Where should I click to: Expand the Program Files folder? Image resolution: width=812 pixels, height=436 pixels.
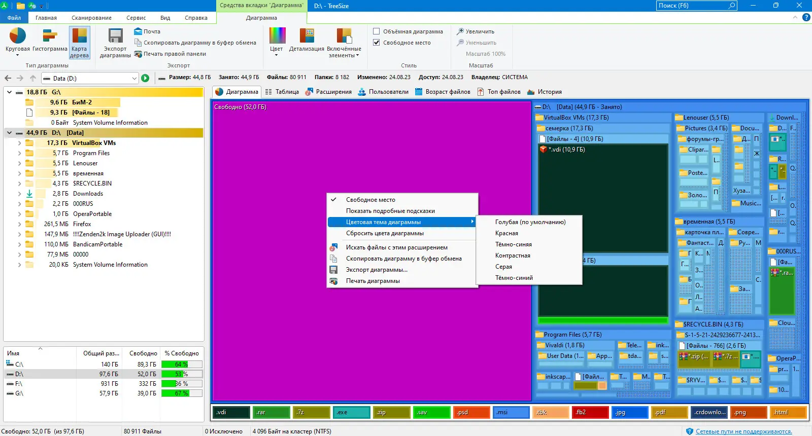tap(19, 153)
